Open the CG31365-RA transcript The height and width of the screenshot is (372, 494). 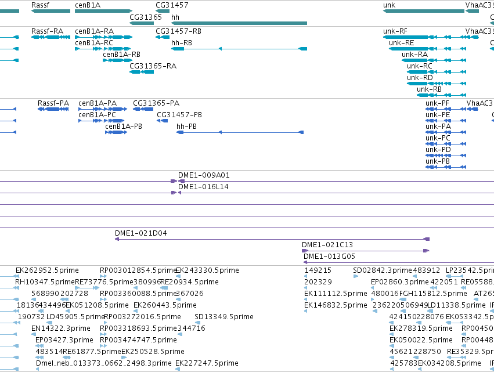(x=142, y=72)
